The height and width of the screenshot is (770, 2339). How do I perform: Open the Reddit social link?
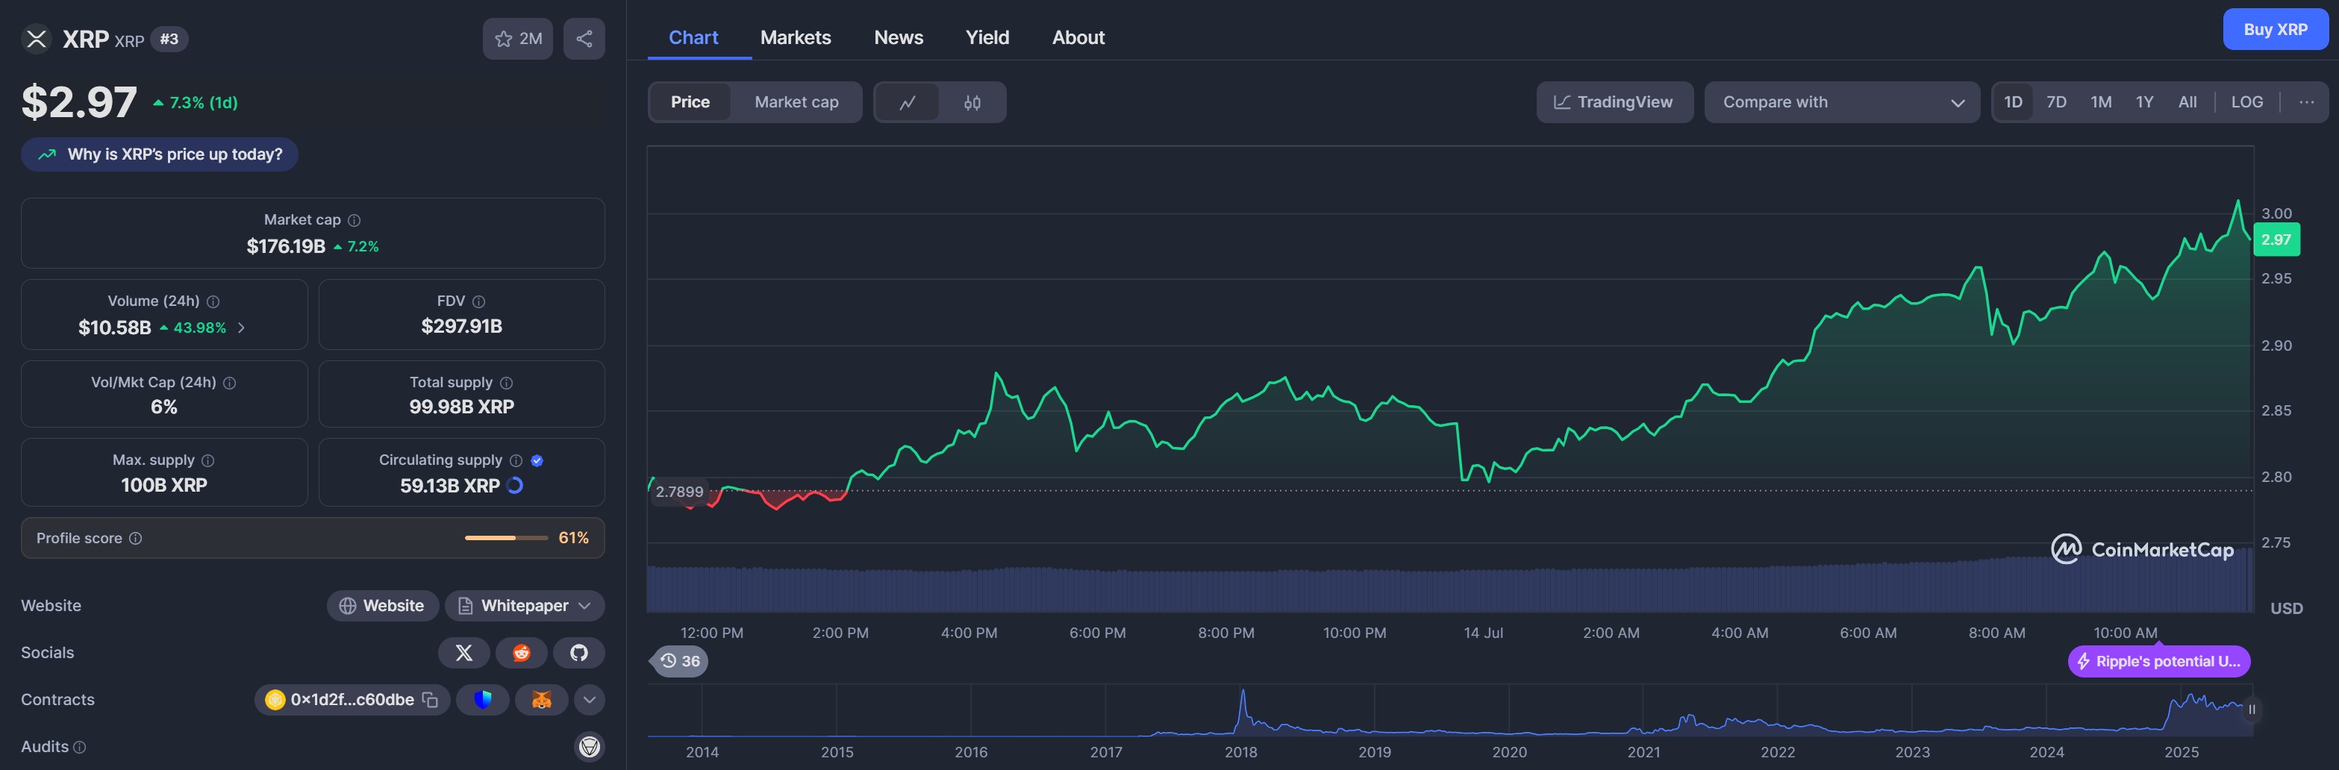(521, 653)
